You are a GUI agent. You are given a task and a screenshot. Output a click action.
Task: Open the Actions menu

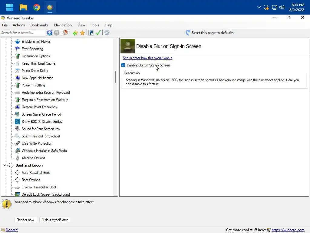[x=19, y=25]
